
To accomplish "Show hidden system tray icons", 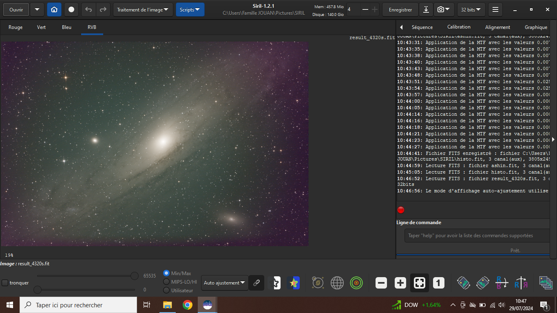I will pos(453,305).
